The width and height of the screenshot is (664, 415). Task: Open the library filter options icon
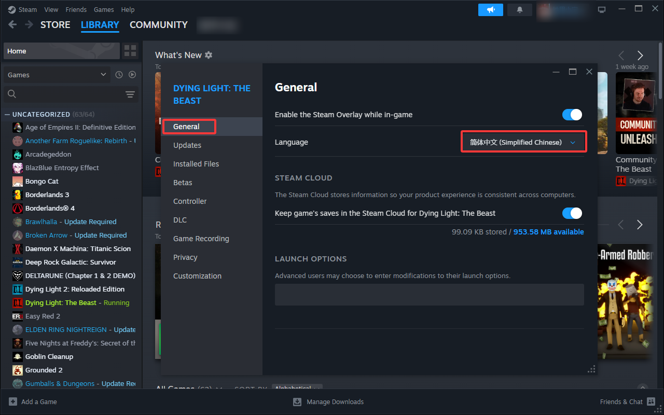click(x=130, y=94)
